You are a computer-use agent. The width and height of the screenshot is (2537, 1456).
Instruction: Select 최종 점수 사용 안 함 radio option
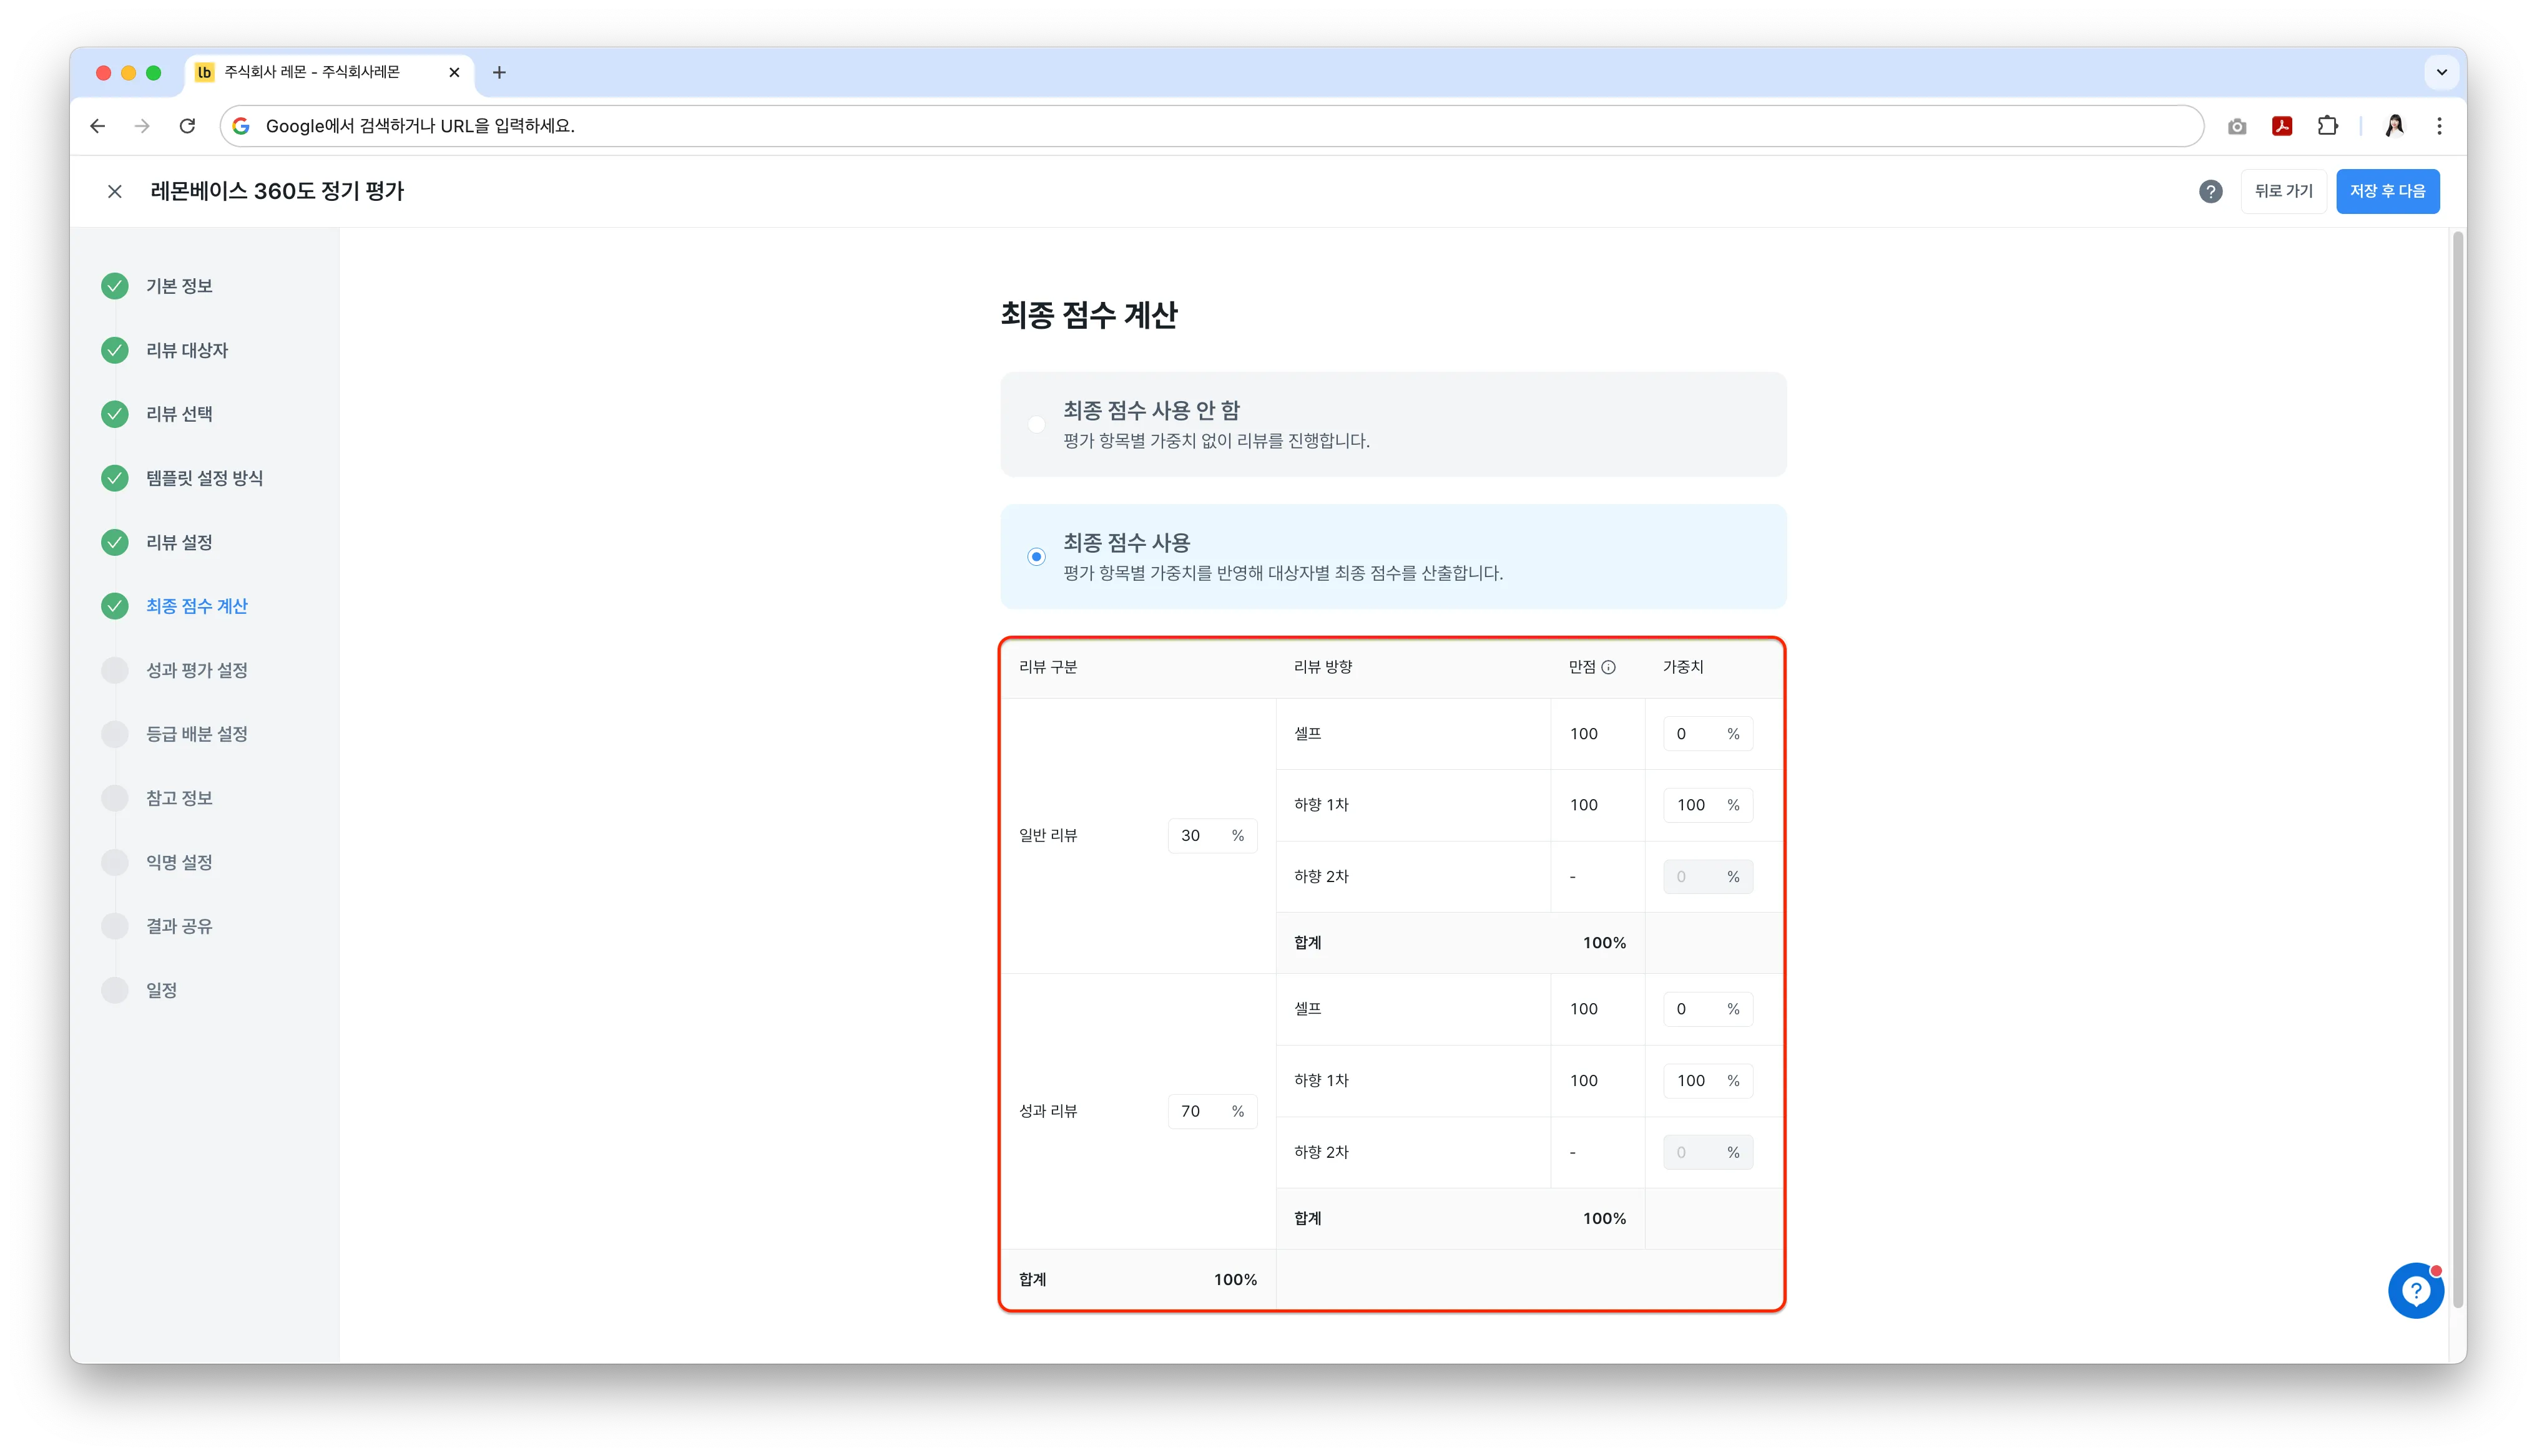tap(1036, 424)
